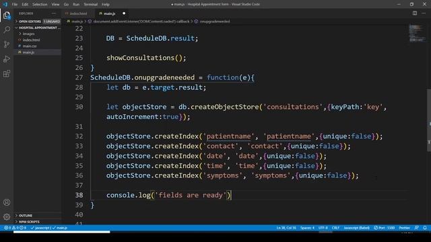Open index.html in the explorer tree
The width and height of the screenshot is (431, 242).
tap(31, 40)
